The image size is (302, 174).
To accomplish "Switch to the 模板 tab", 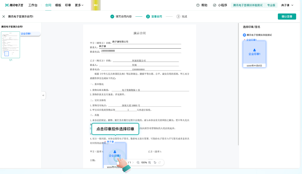I will tap(58, 5).
